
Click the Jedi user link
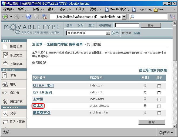point(137,33)
